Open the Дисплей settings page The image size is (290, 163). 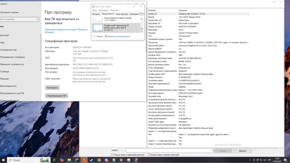point(4,35)
